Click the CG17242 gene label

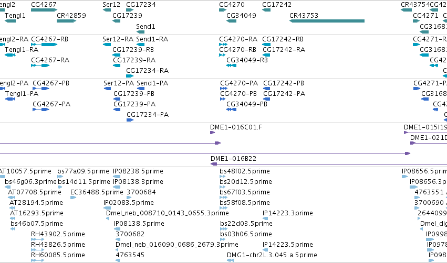[277, 5]
